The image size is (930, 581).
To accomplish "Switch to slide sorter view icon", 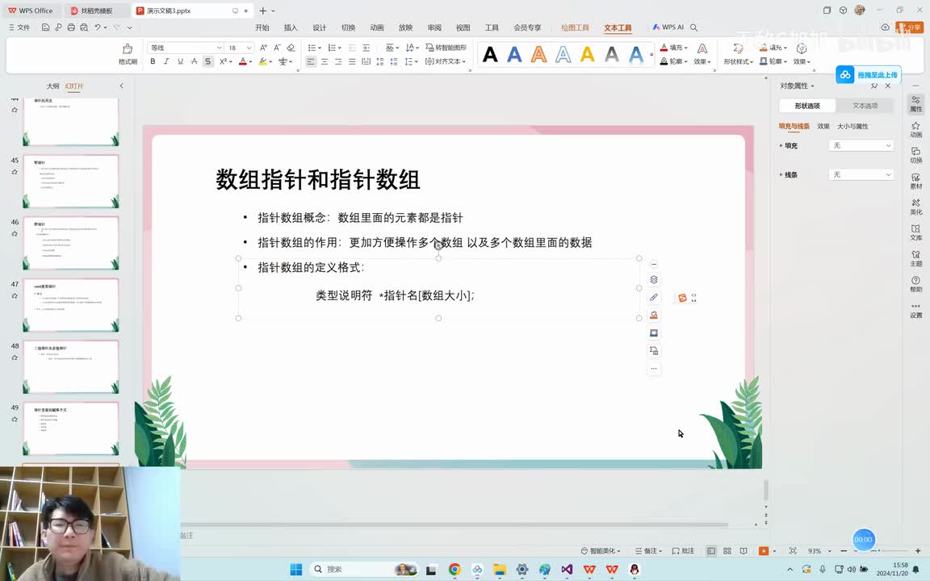I will click(727, 551).
